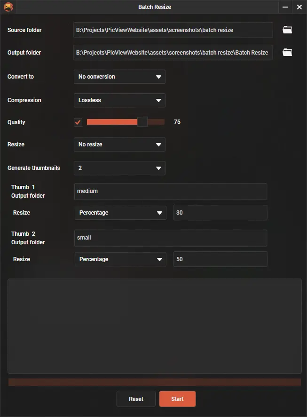Edit Thumb 2 percentage value 50
The height and width of the screenshot is (417, 307).
coord(220,259)
